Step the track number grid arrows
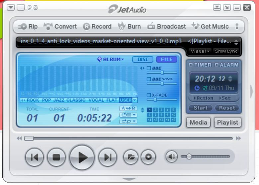 tap(142, 110)
